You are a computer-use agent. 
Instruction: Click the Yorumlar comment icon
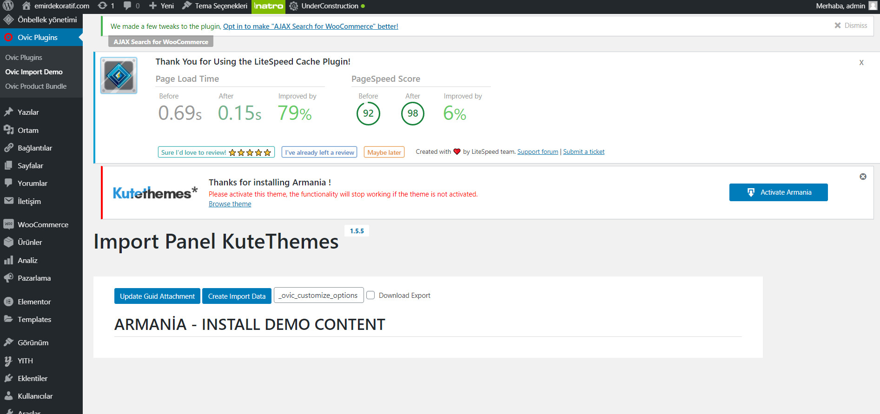coord(8,183)
